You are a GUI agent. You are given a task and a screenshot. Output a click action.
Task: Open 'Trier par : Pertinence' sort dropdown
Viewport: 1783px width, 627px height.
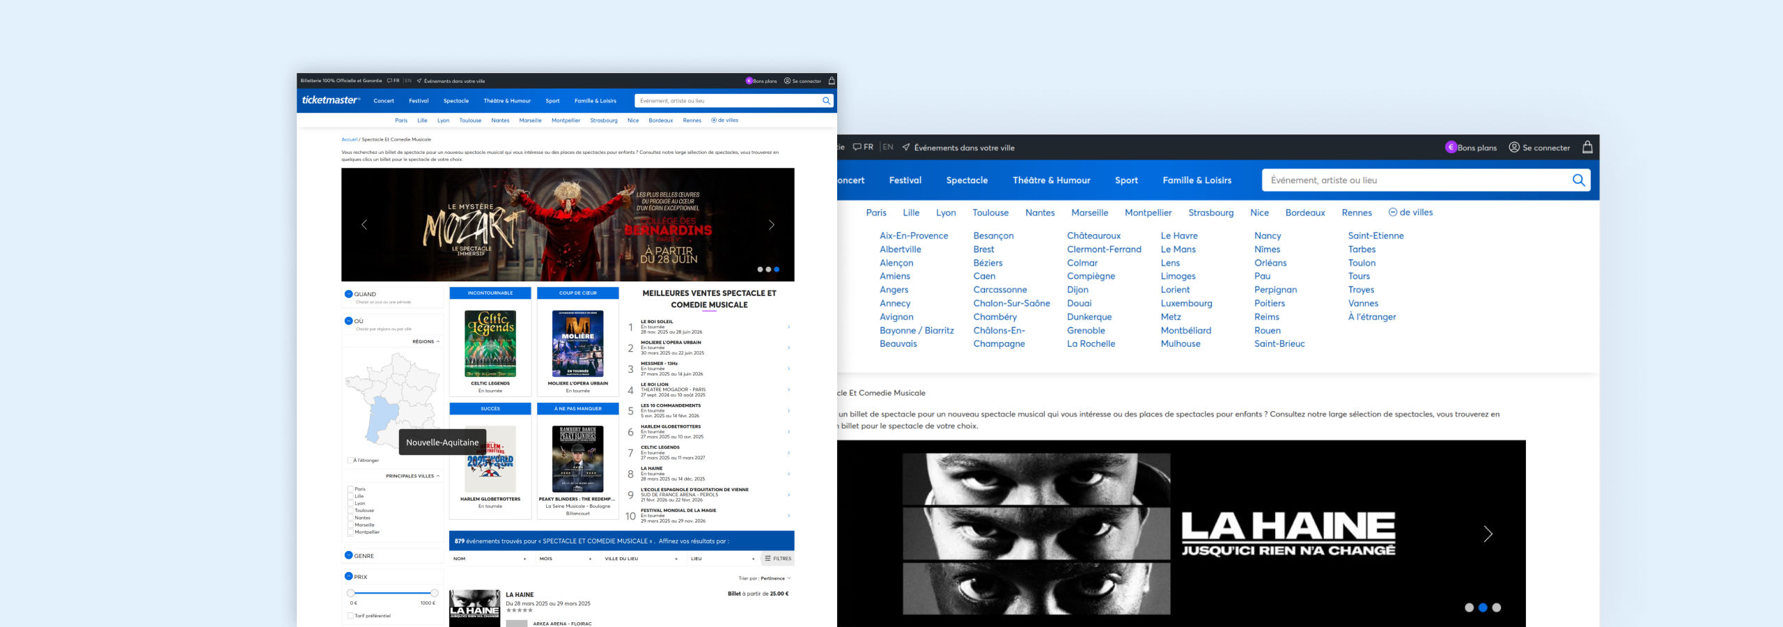click(765, 578)
